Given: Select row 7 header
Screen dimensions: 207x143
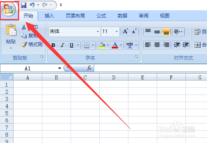Looking at the screenshot, I should (x=7, y=128).
